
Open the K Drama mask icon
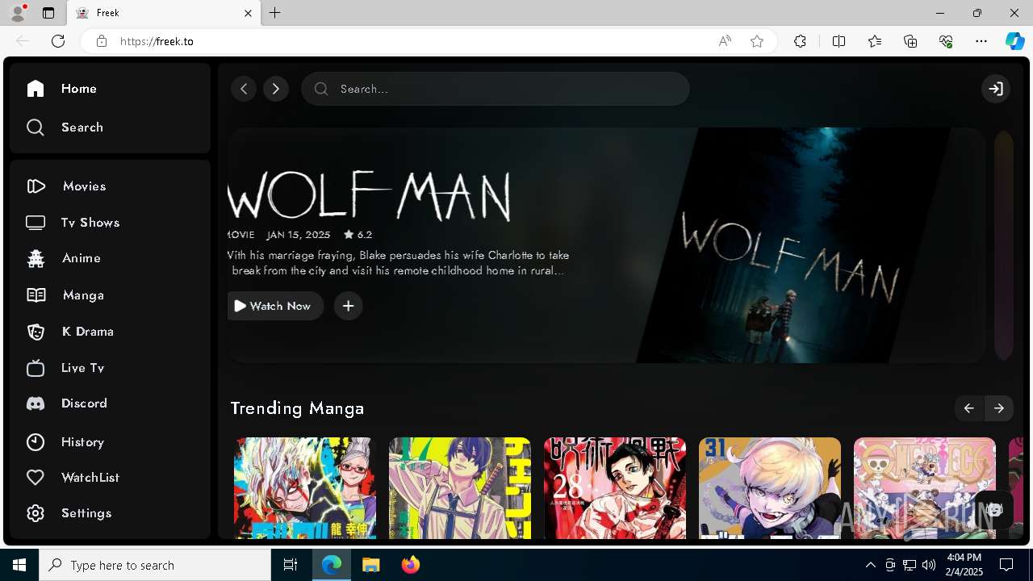[36, 332]
